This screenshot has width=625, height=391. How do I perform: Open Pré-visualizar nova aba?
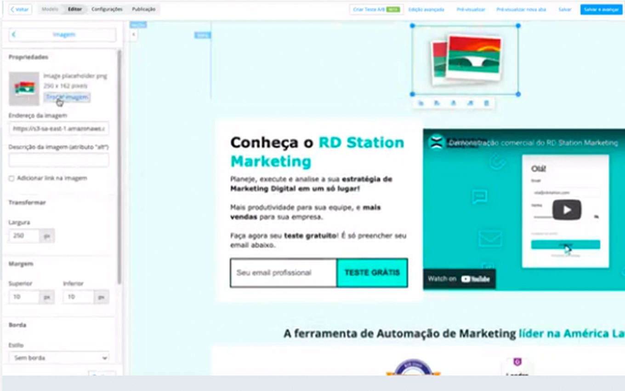[x=521, y=9]
